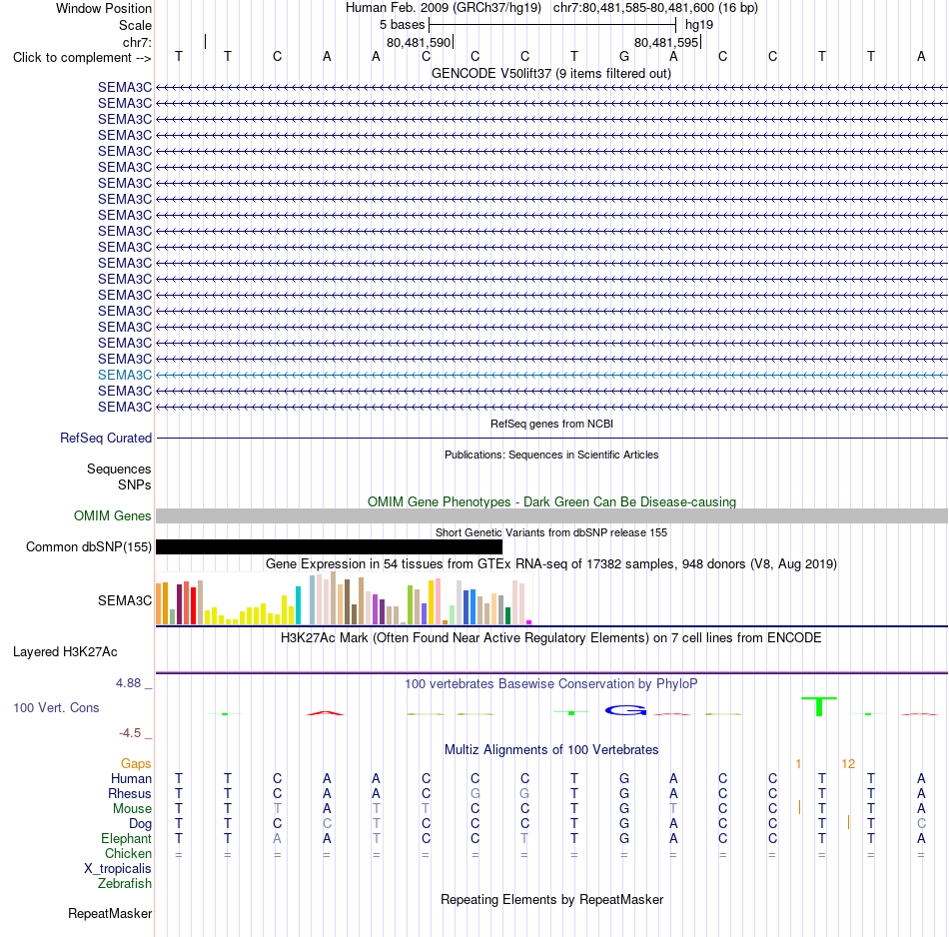
Task: Click the small magenta bar ending the GTEx chart
Action: pos(529,622)
